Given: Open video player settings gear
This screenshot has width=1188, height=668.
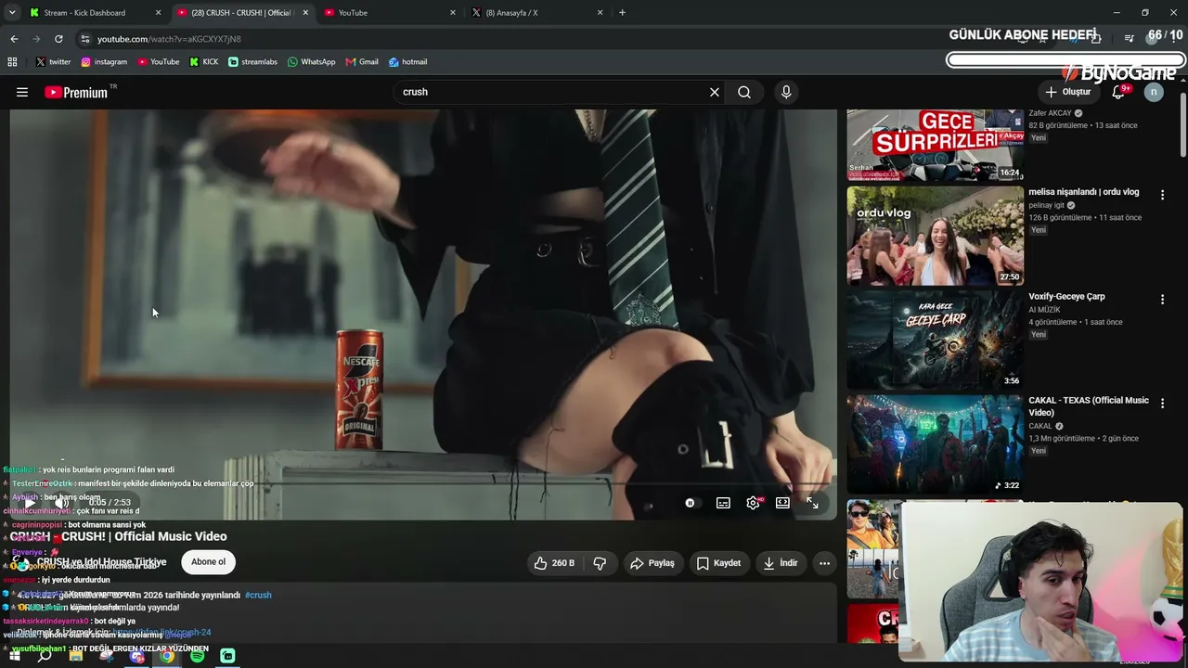Looking at the screenshot, I should [x=754, y=503].
